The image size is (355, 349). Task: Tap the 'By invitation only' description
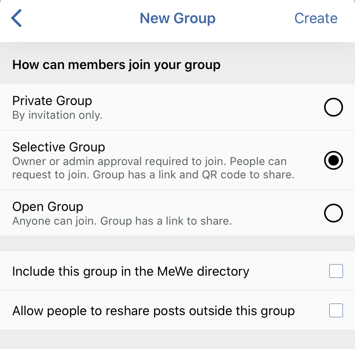tap(57, 115)
